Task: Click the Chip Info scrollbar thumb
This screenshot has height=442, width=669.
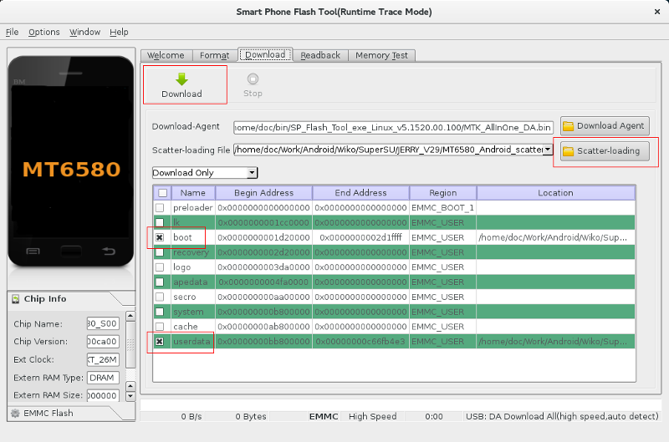Action: [x=130, y=344]
